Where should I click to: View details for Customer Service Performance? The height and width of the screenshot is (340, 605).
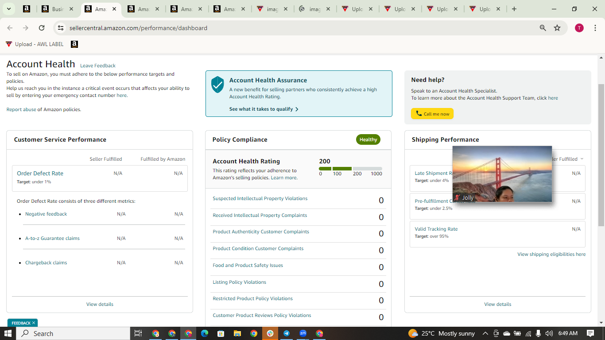(x=100, y=304)
